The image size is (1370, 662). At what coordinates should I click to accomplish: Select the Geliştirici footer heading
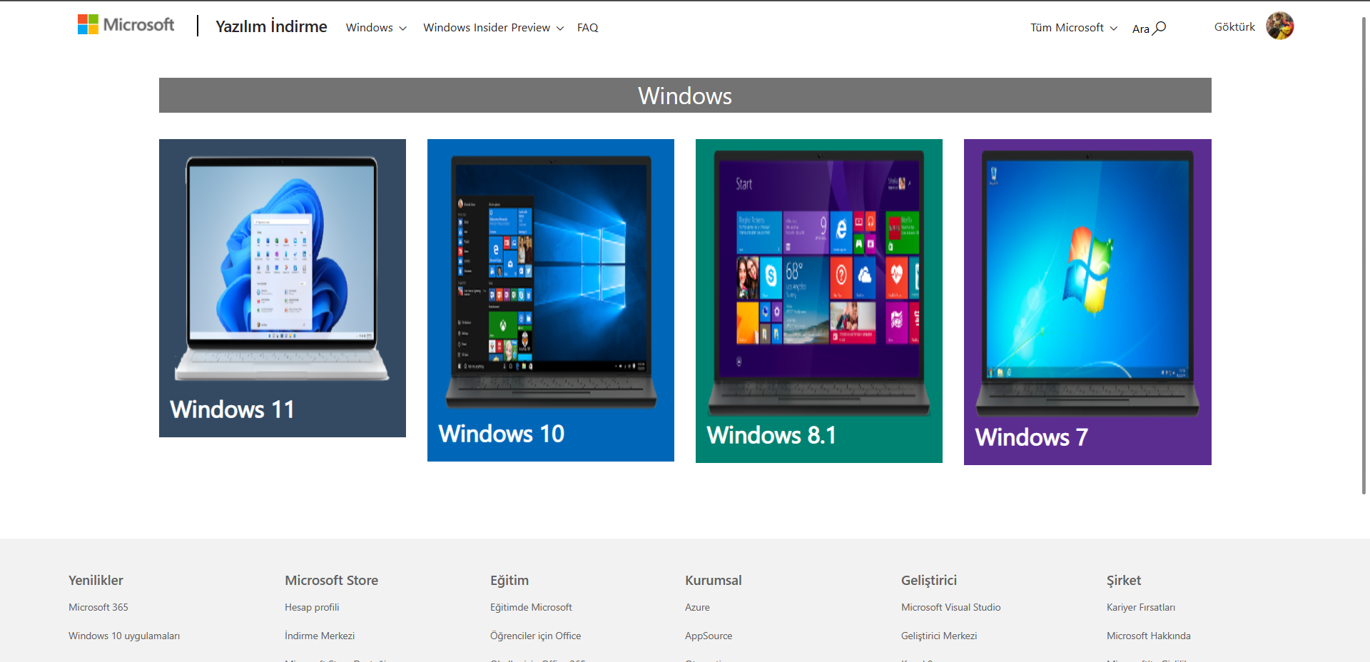coord(929,581)
